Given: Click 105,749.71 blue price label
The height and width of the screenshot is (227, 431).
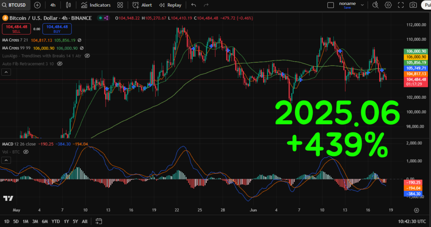Looking at the screenshot, I should pyautogui.click(x=415, y=69).
